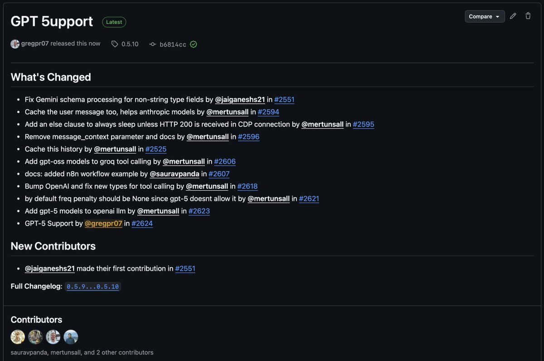
Task: Open @jaiganeshs21 under New Contributors
Action: (x=50, y=269)
